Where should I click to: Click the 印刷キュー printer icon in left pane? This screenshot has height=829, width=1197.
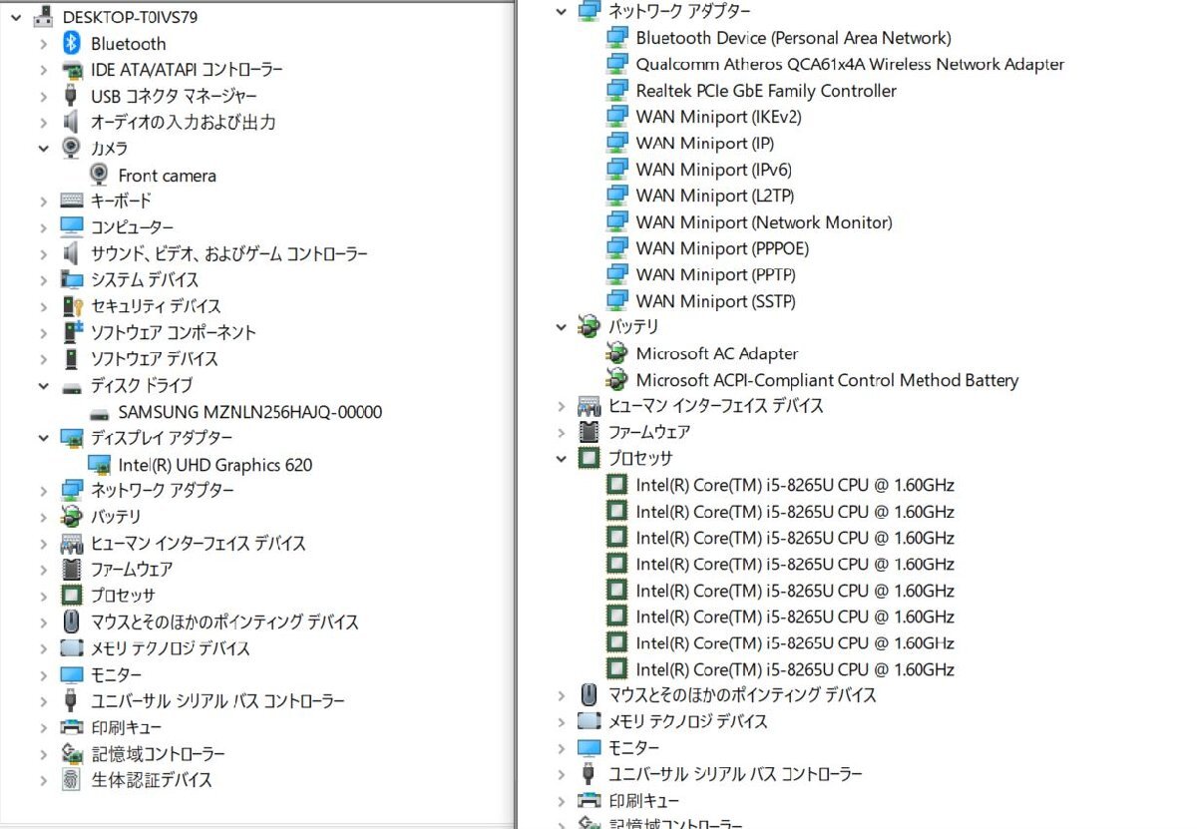pos(71,726)
